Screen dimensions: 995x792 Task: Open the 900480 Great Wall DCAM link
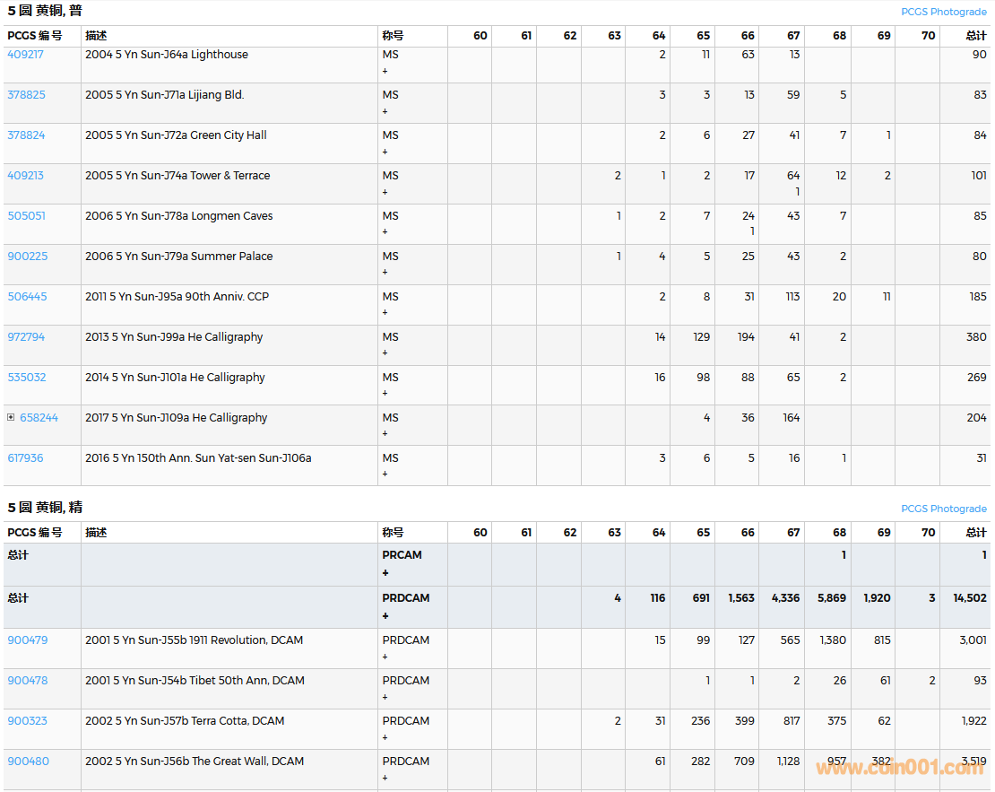[28, 762]
